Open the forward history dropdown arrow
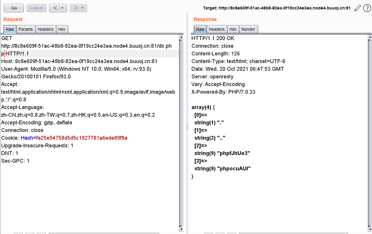This screenshot has height=234, width=372. click(83, 8)
